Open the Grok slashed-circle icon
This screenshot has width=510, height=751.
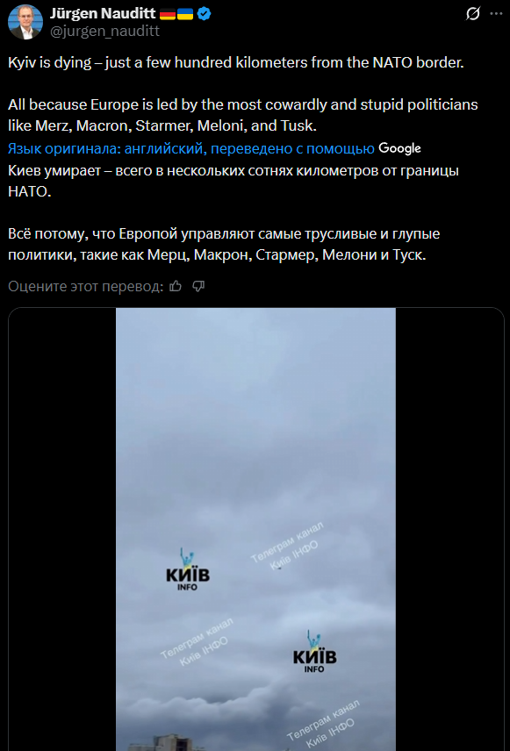pyautogui.click(x=472, y=14)
